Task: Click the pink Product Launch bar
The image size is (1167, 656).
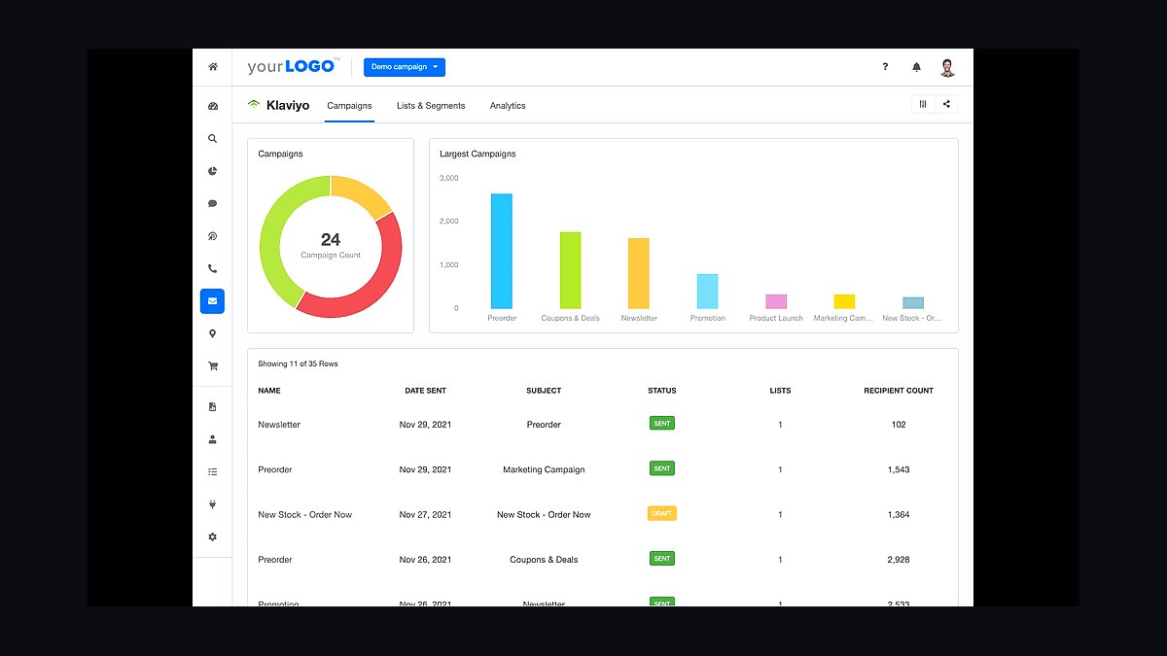Action: pos(776,302)
